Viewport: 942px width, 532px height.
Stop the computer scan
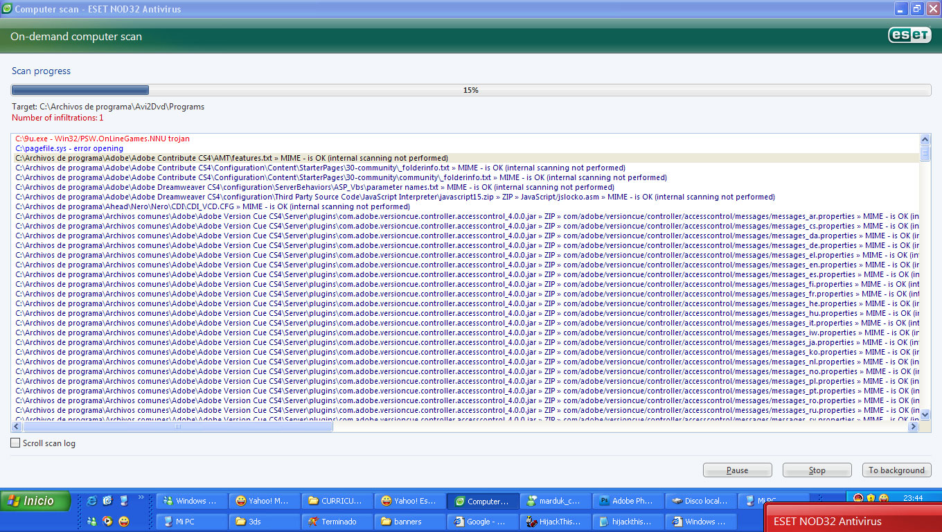[817, 470]
